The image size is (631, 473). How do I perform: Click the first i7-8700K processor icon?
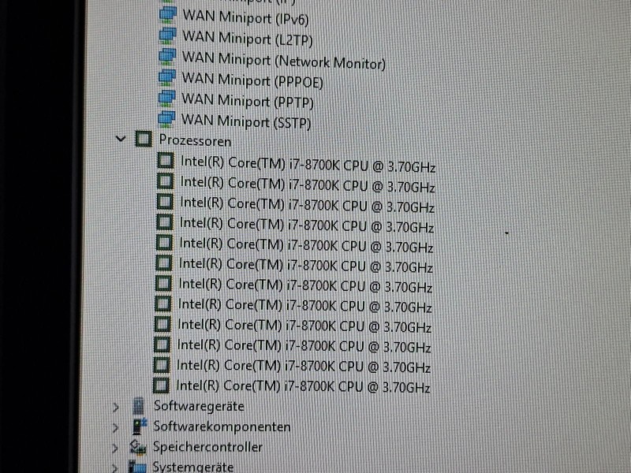pos(165,161)
